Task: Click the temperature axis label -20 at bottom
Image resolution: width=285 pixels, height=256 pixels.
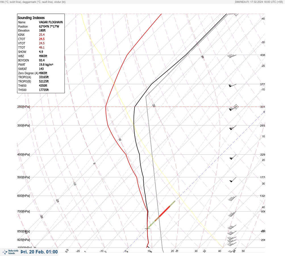Action: point(78,251)
